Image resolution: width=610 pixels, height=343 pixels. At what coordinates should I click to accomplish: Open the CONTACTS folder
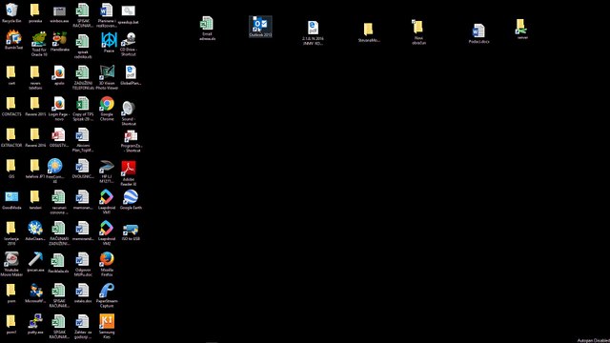pos(11,107)
